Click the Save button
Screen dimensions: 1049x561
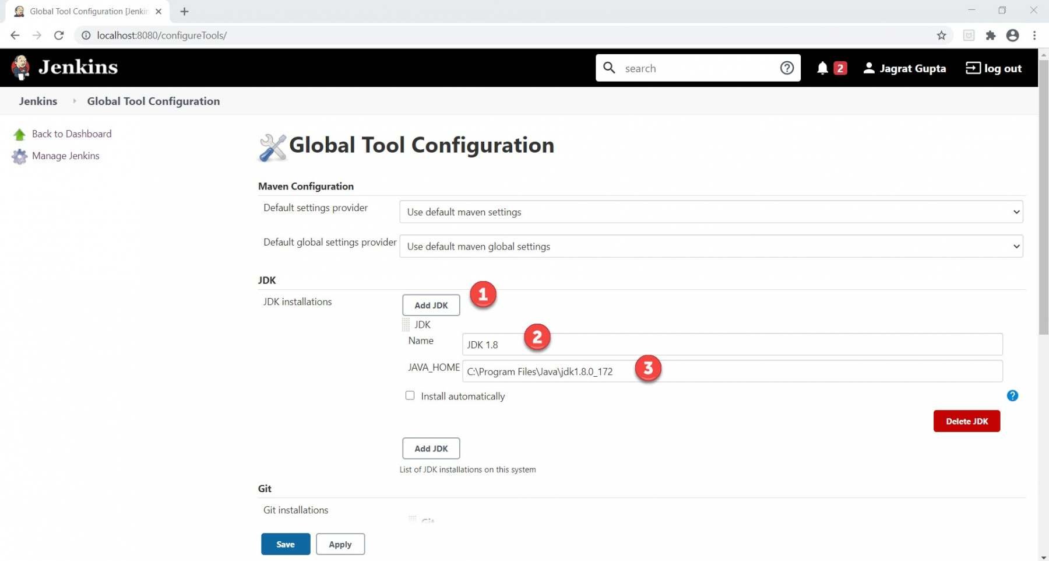click(x=285, y=544)
